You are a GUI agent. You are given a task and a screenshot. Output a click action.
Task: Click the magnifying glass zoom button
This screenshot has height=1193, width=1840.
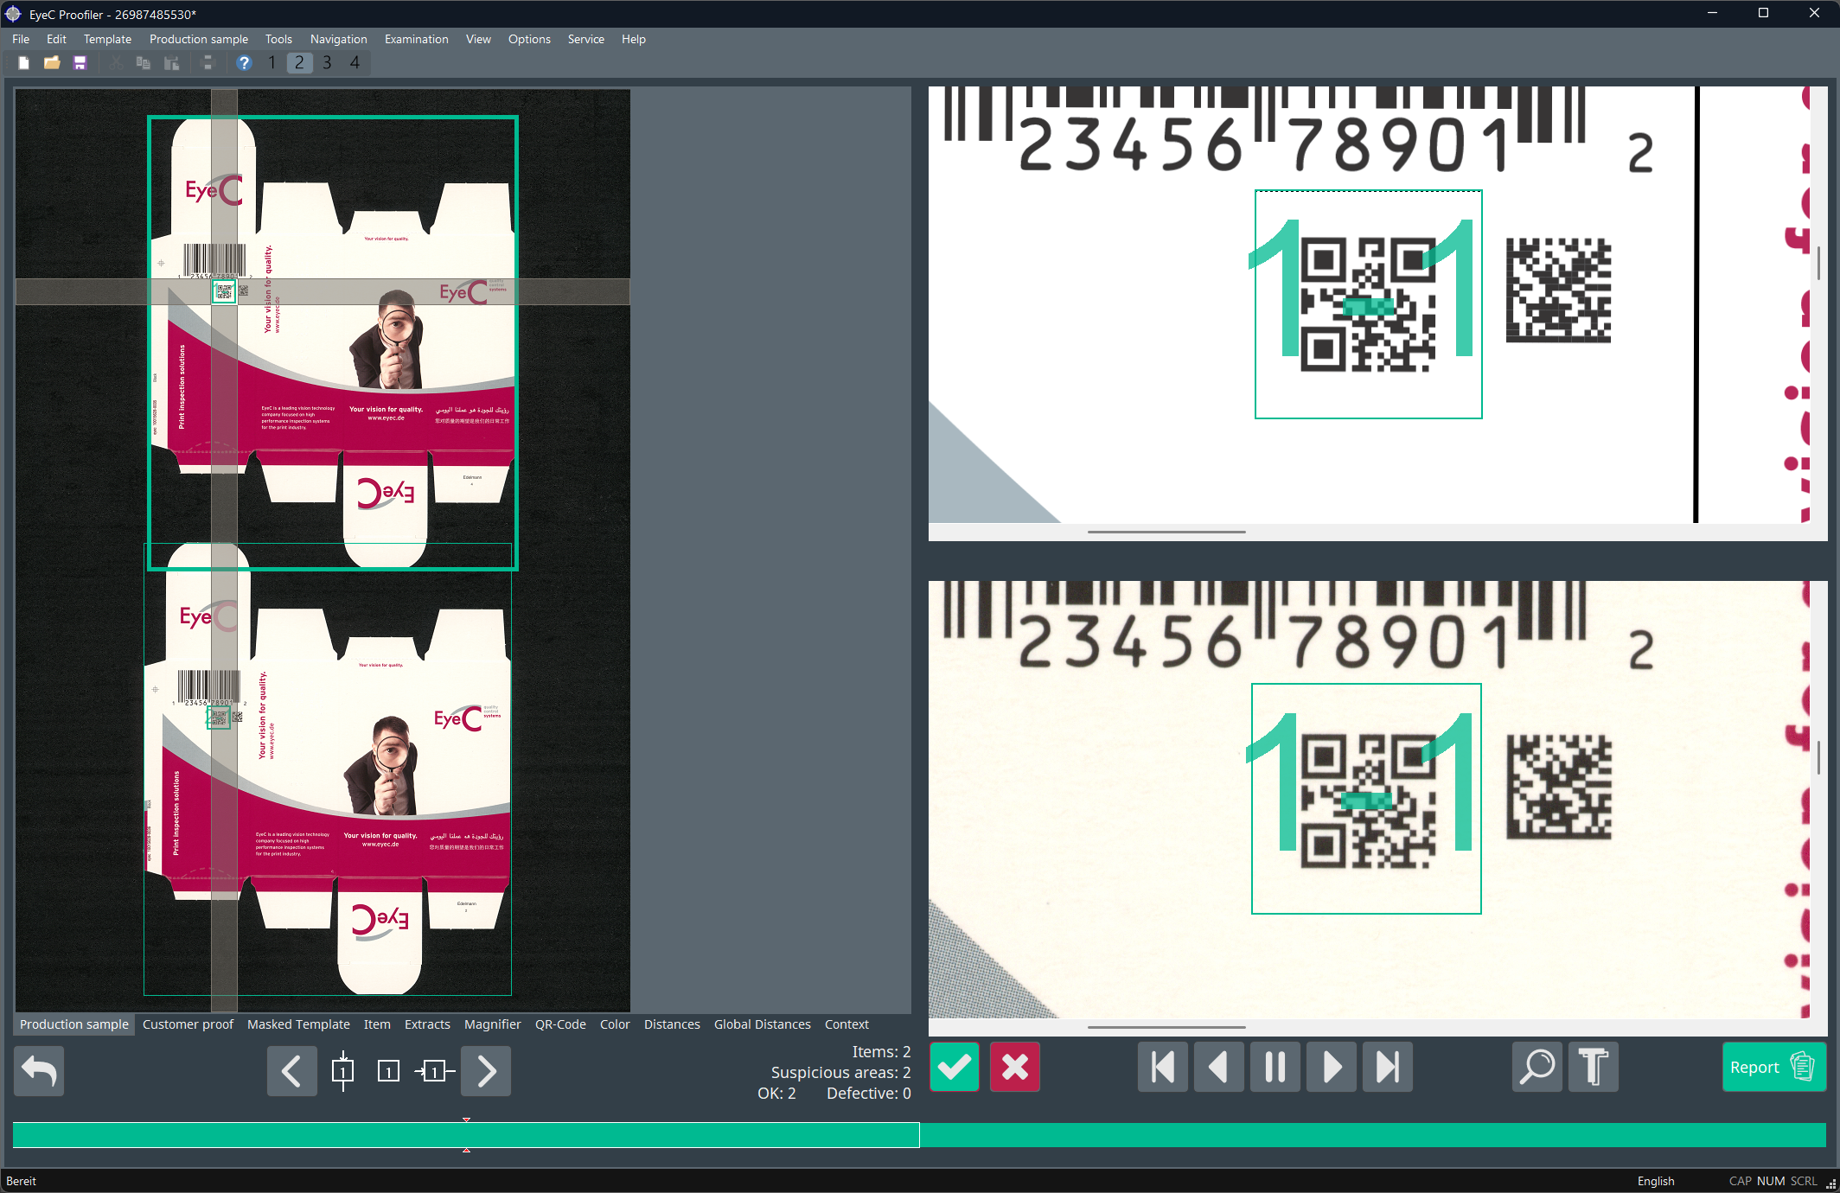[1537, 1067]
